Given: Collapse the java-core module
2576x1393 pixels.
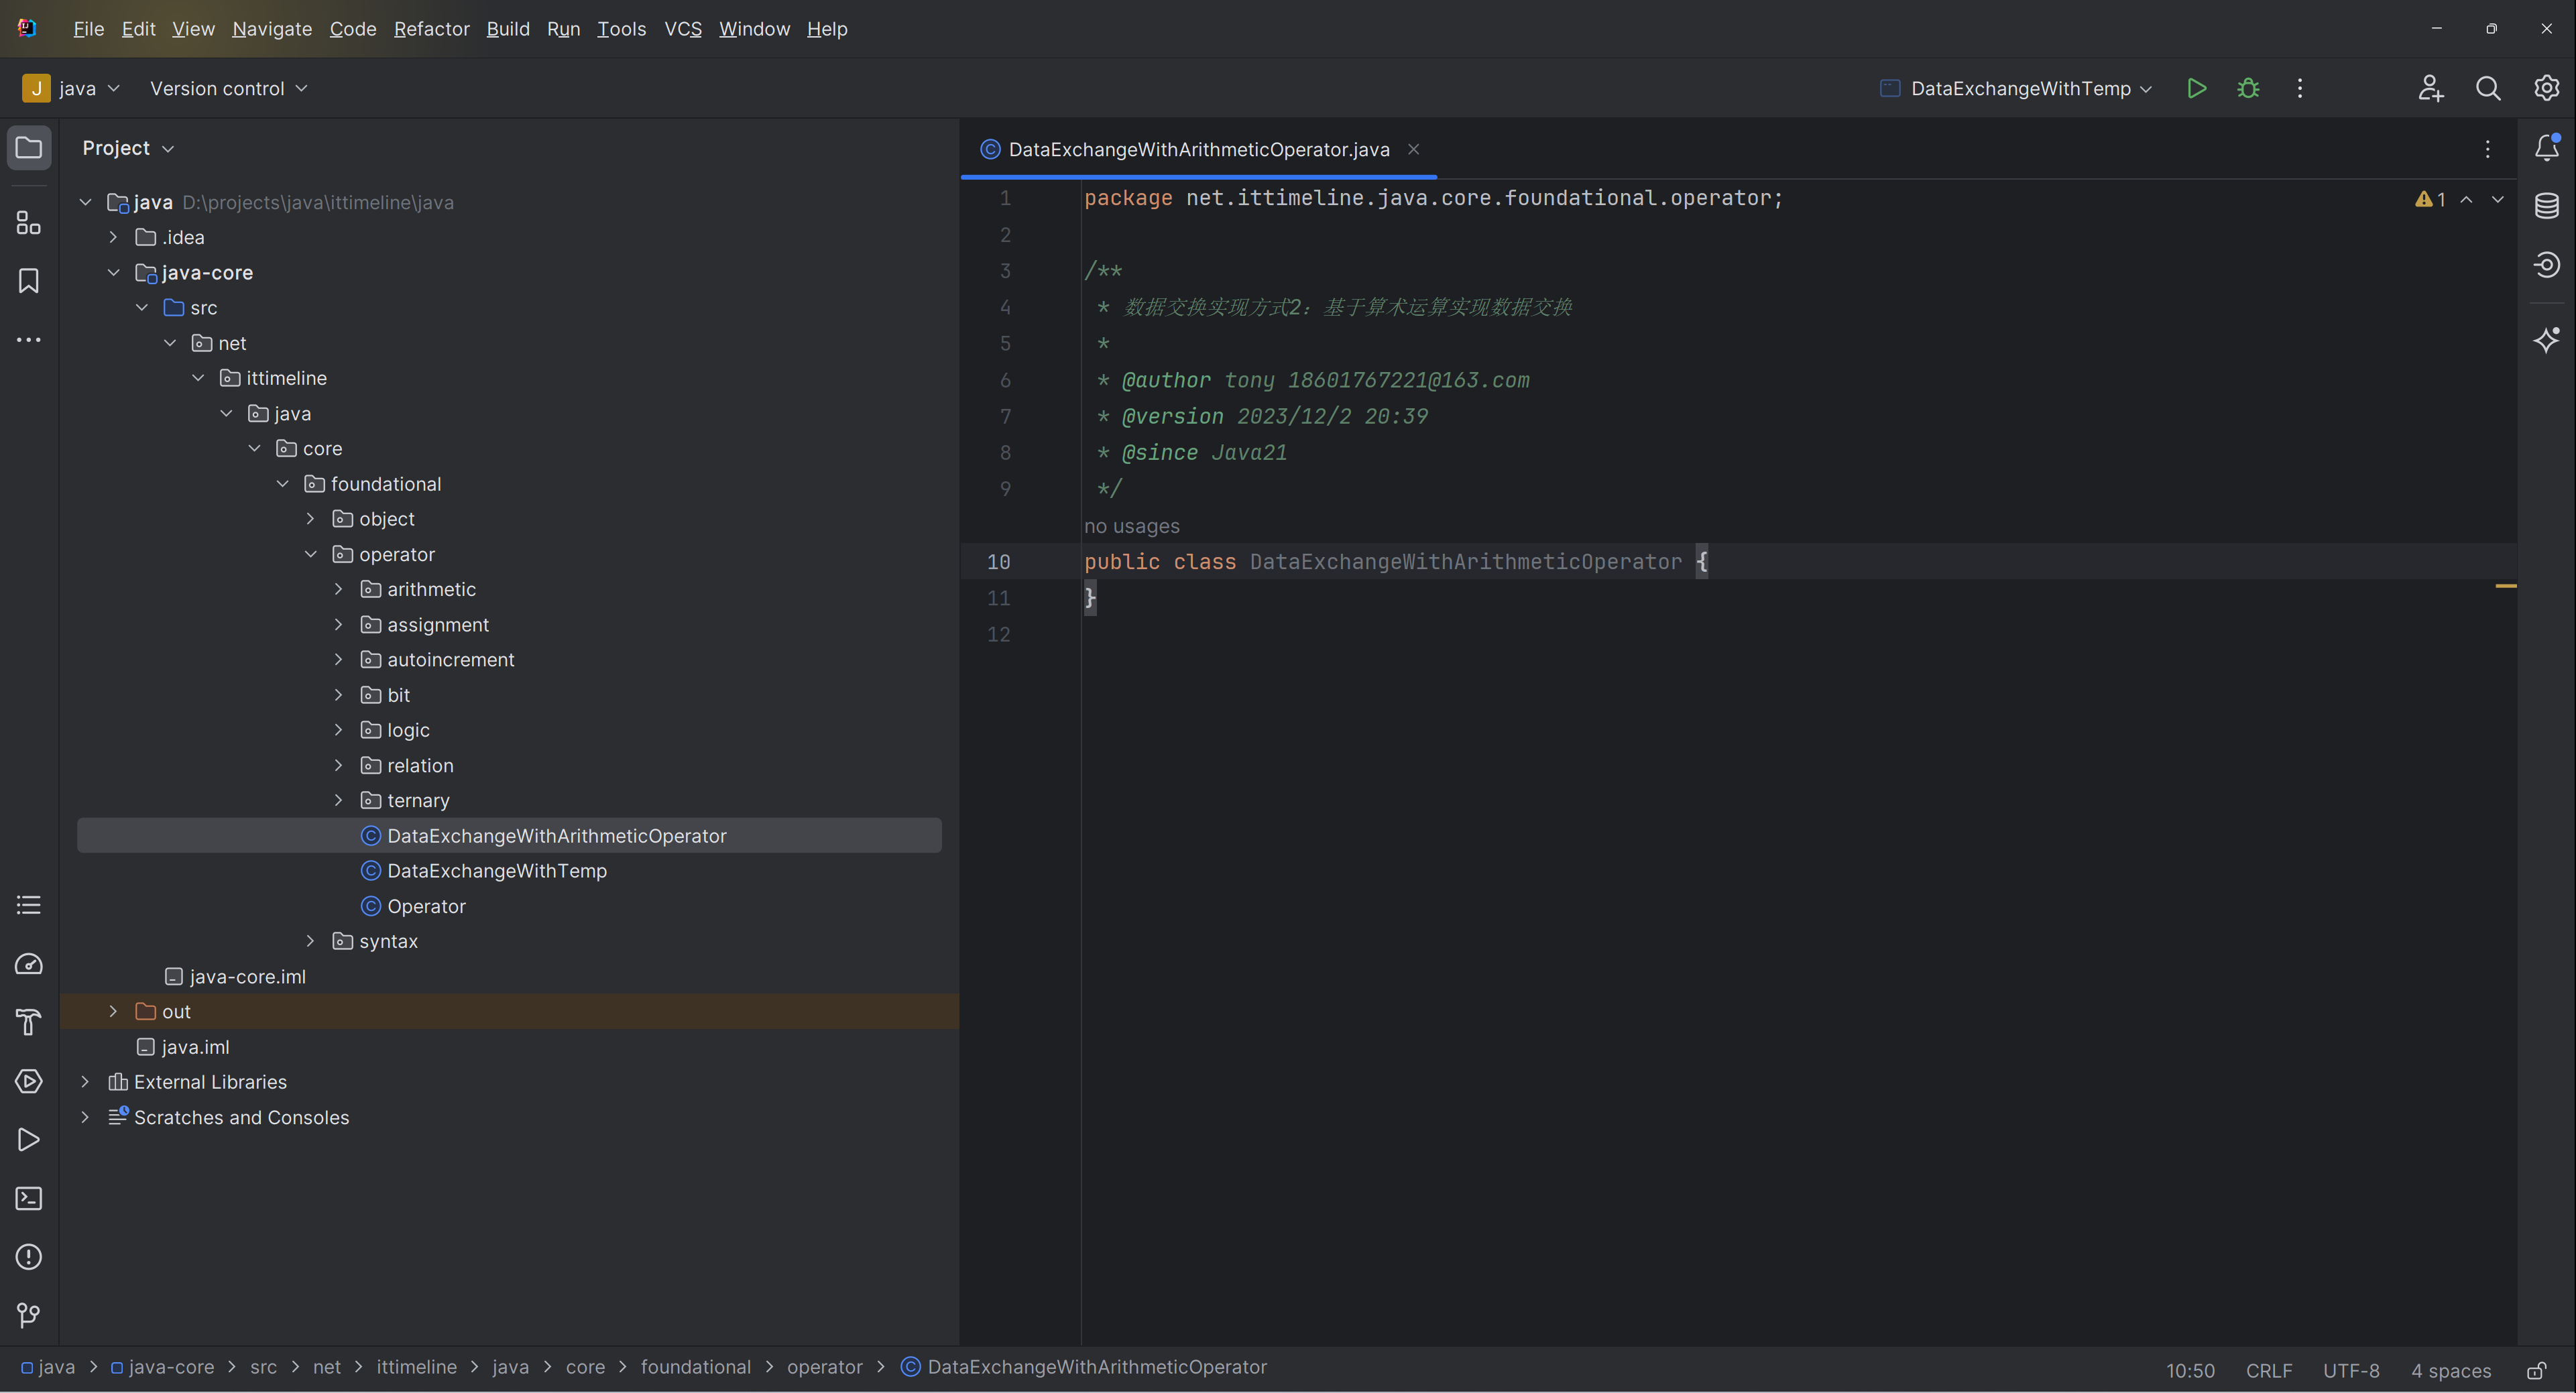Looking at the screenshot, I should (x=113, y=272).
